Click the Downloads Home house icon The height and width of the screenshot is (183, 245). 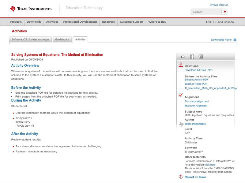point(235,40)
